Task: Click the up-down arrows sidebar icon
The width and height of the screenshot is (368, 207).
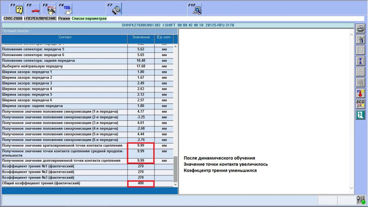Action: [x=360, y=61]
